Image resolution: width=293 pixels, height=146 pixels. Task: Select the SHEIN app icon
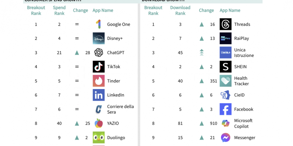(x=226, y=67)
